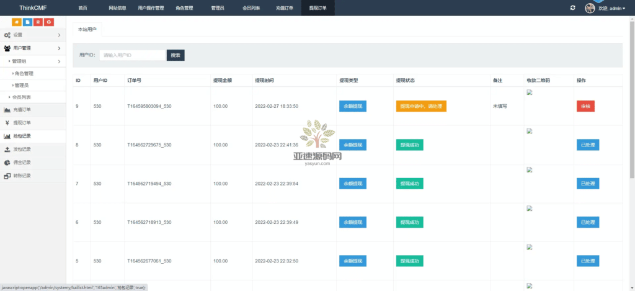
Task: Click the yen icon for 提现订单 in sidebar
Action: [7, 123]
